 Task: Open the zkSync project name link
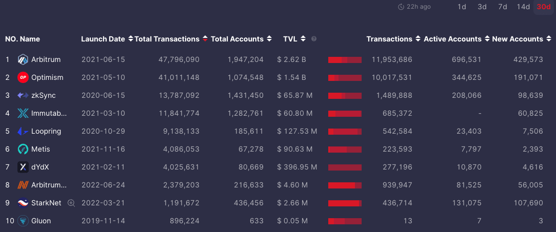pyautogui.click(x=43, y=95)
